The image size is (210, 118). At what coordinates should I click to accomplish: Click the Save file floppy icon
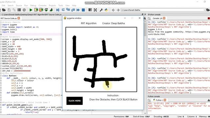click(x=9, y=10)
